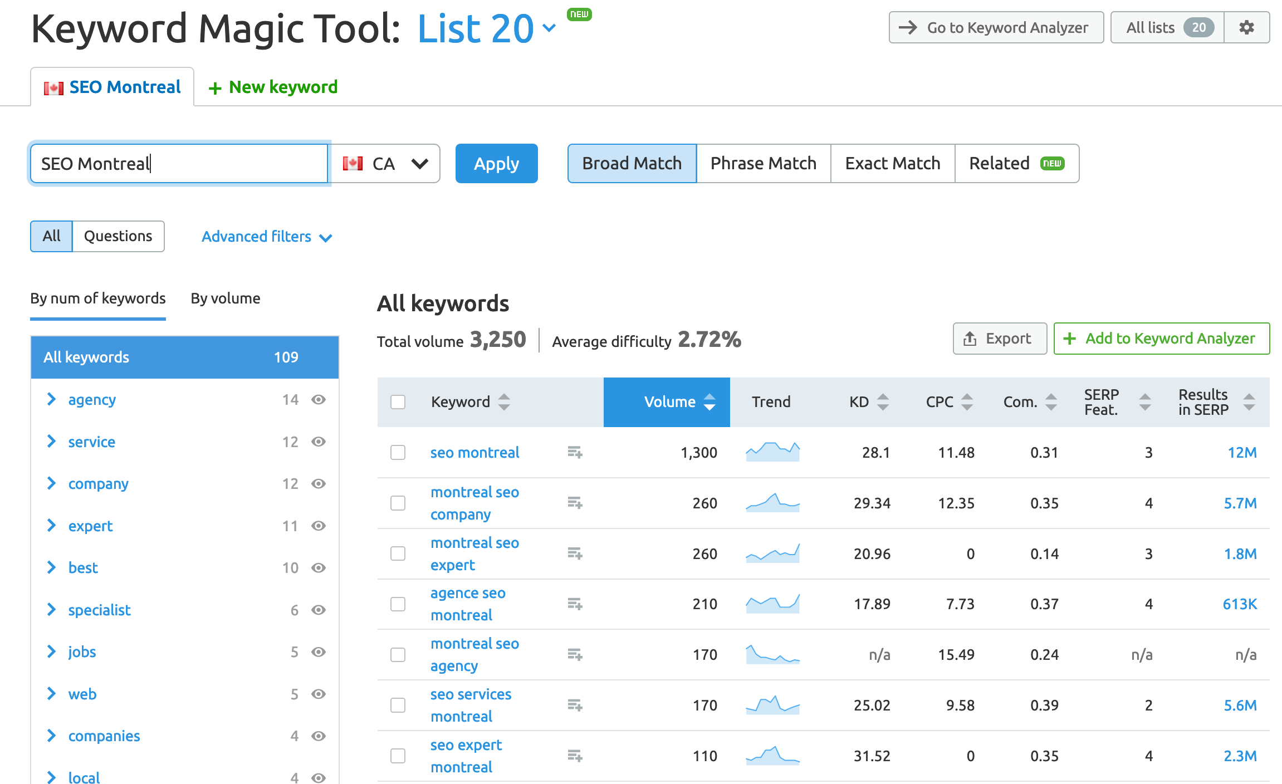
Task: Sort table by Com. column arrows
Action: 1051,401
